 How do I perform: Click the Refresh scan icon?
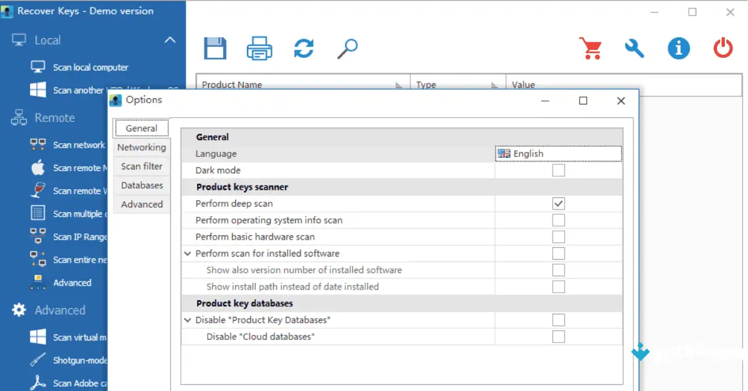pos(304,48)
